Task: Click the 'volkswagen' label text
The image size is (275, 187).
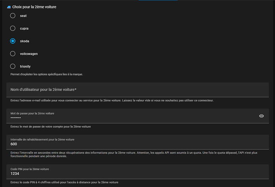Action: pos(29,54)
